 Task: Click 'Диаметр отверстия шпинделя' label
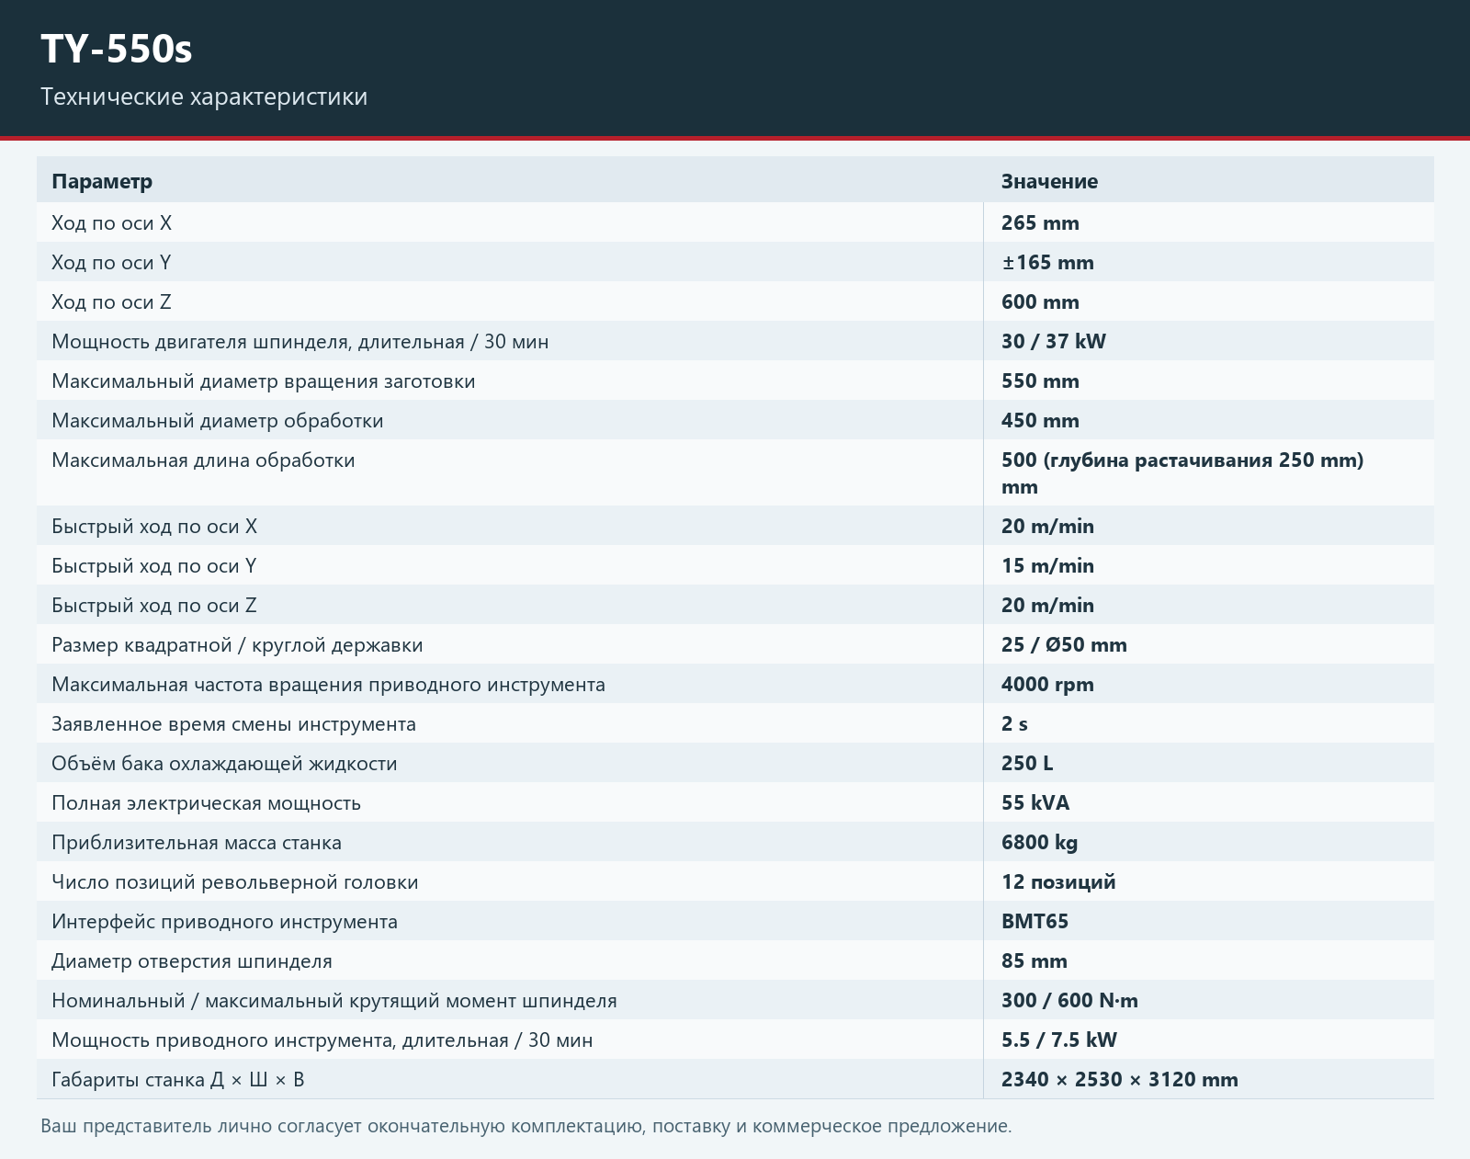192,960
